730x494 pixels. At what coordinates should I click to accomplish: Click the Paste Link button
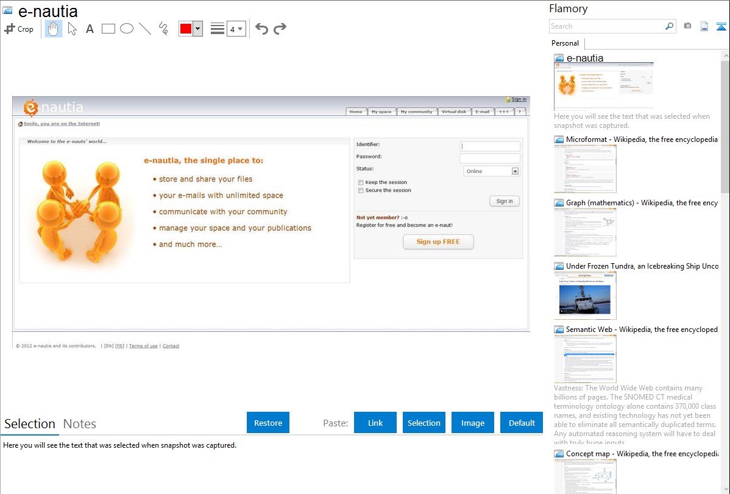375,423
